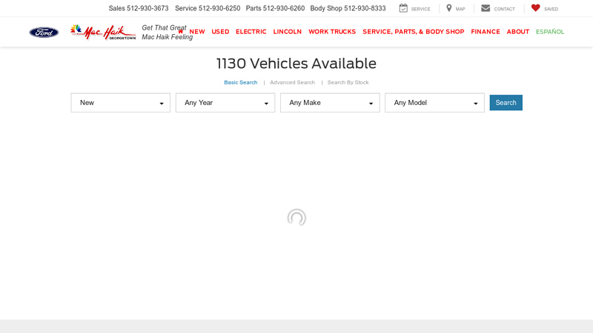The width and height of the screenshot is (593, 333).
Task: Click the Contact envelope icon
Action: [x=486, y=8]
